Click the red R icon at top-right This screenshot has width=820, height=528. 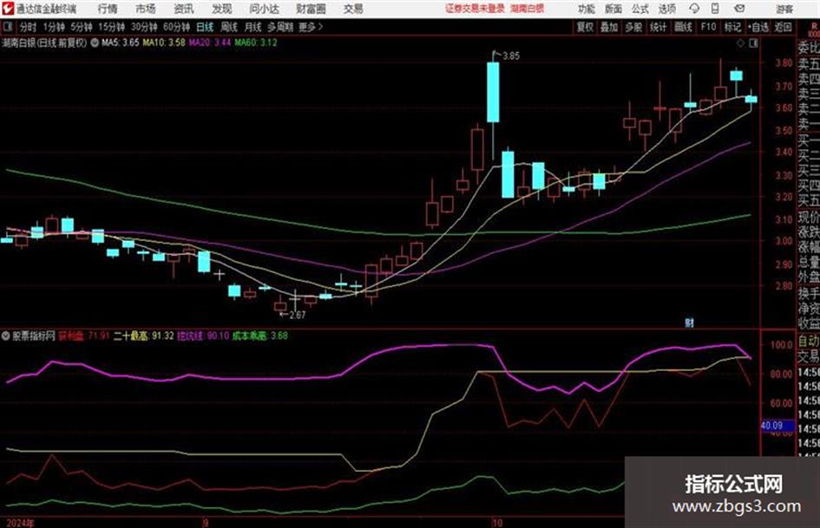814,26
